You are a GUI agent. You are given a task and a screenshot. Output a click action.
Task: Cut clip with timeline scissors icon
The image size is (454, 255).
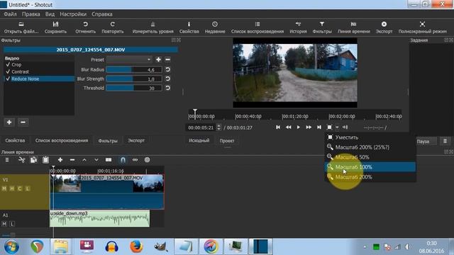(x=21, y=160)
